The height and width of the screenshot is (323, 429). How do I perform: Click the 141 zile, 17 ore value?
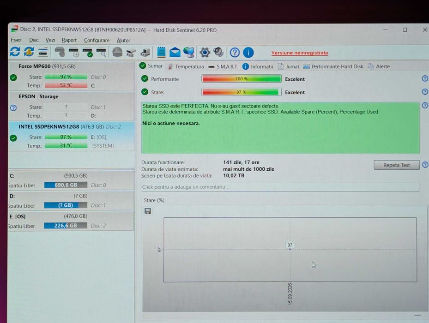pyautogui.click(x=241, y=162)
